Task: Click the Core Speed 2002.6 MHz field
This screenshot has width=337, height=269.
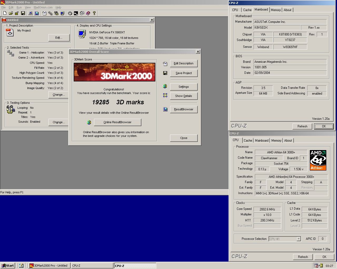Action: (267, 209)
